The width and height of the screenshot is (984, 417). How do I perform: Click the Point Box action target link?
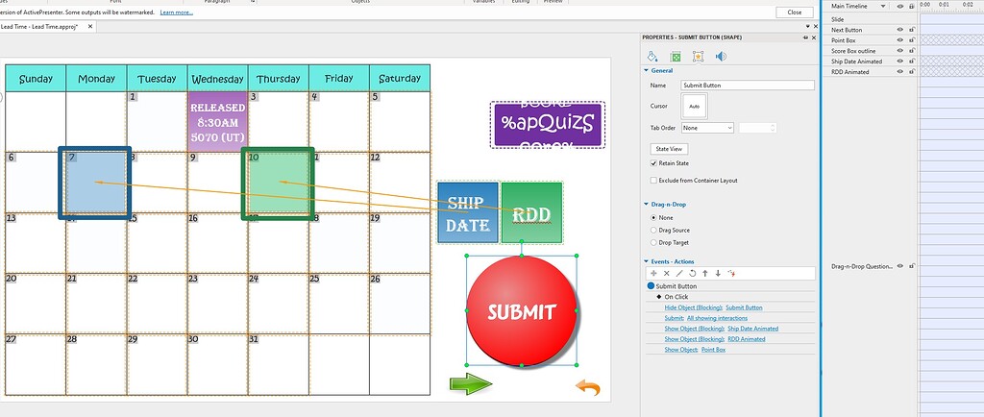(x=714, y=350)
